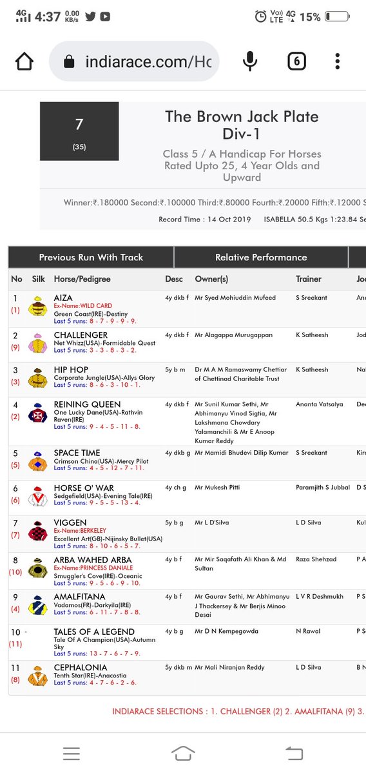The width and height of the screenshot is (366, 775).
Task: Click The Brown Jack Plate Div-1 title
Action: click(242, 126)
